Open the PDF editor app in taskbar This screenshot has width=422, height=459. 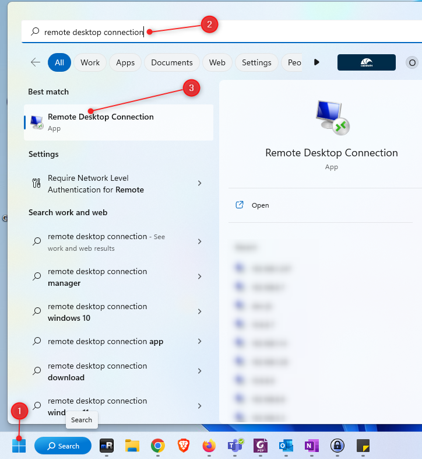click(261, 446)
